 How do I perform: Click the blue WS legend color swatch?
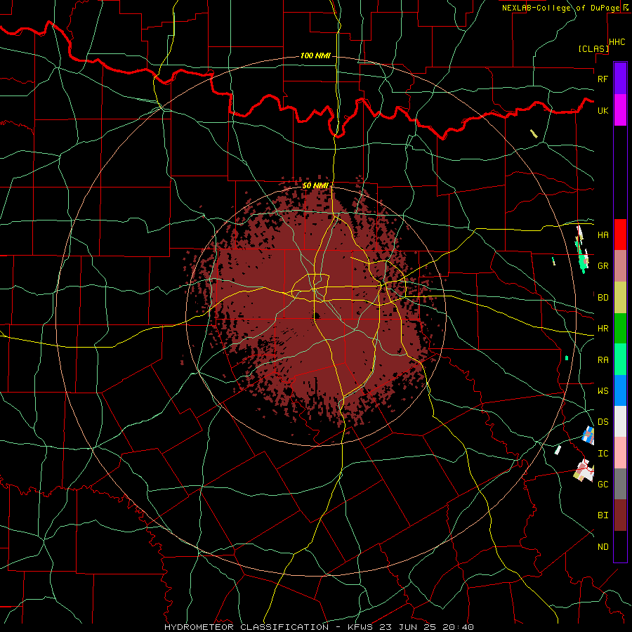pyautogui.click(x=620, y=390)
